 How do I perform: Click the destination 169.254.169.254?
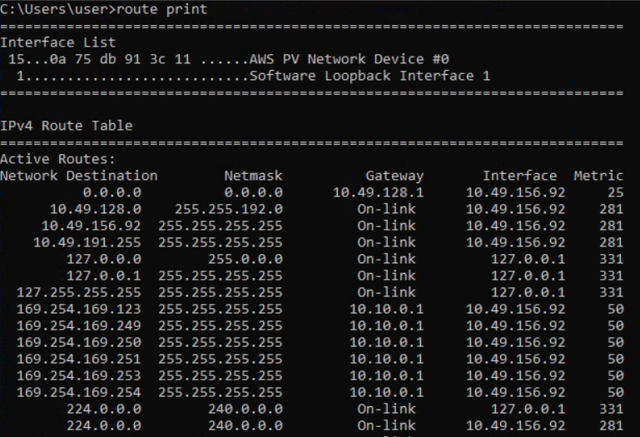(x=78, y=392)
